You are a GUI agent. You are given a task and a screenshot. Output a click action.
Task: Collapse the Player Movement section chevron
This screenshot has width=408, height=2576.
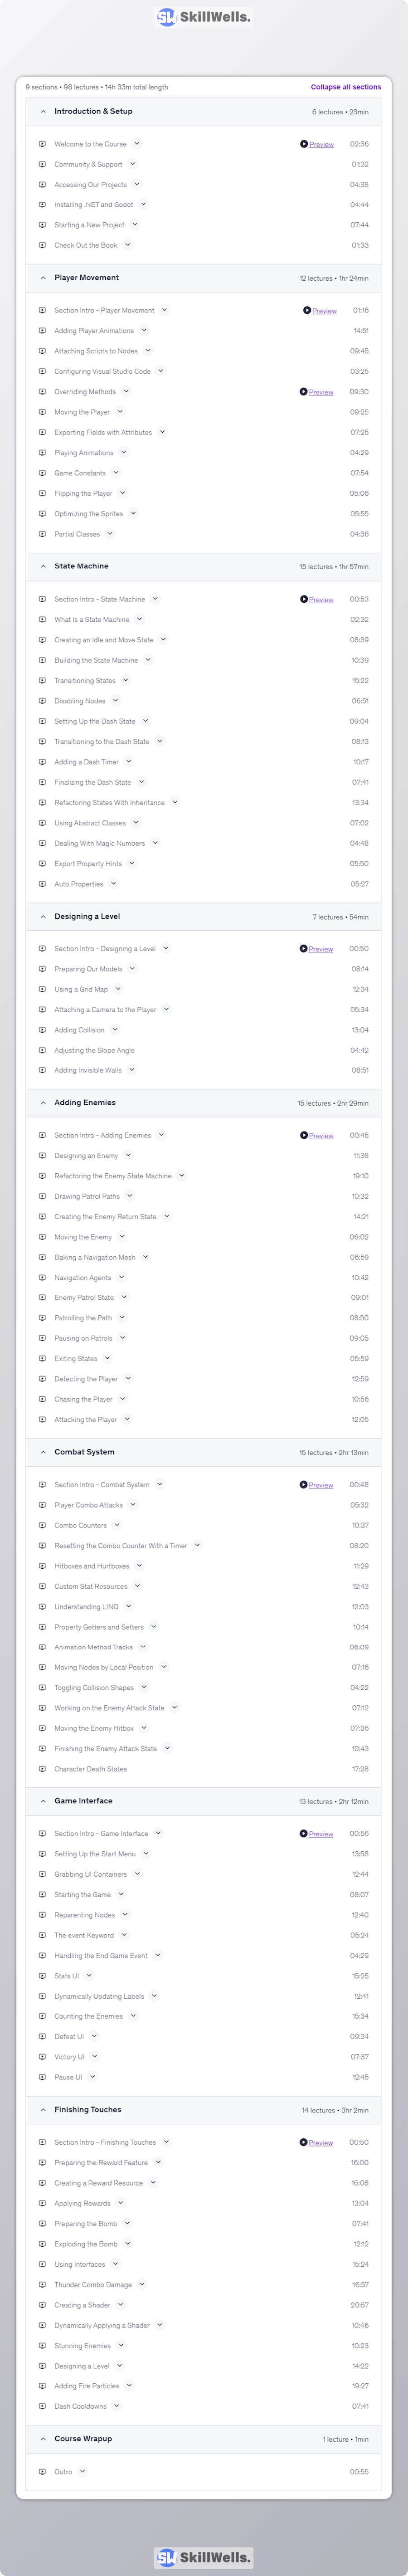click(x=43, y=278)
